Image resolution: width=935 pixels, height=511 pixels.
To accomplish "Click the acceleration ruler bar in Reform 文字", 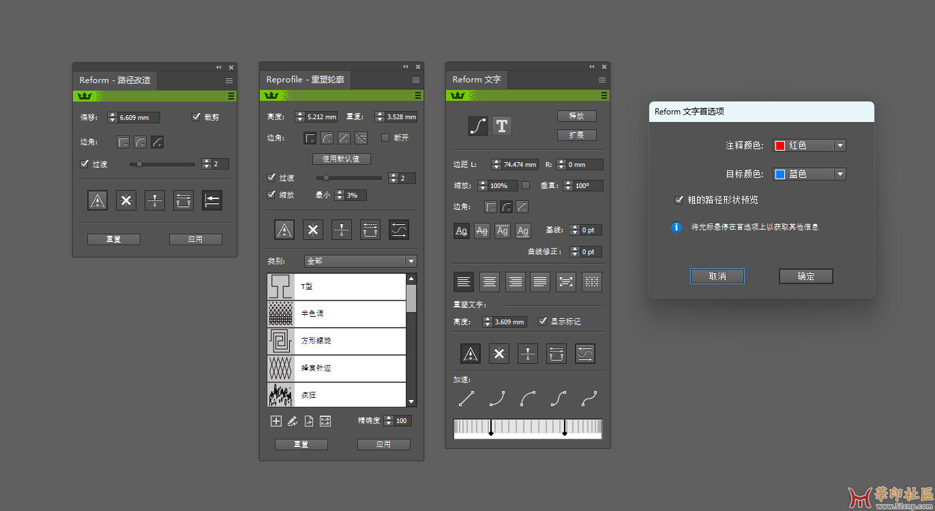I will coord(528,429).
